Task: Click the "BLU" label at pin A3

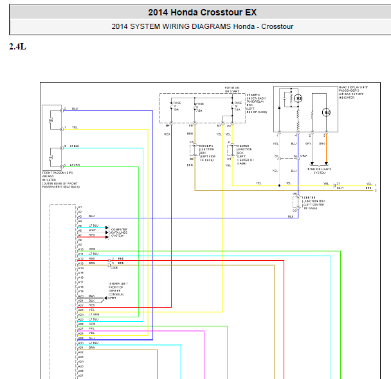Action: tap(91, 216)
